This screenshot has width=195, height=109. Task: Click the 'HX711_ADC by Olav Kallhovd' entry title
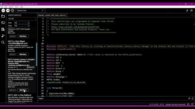tap(19, 95)
